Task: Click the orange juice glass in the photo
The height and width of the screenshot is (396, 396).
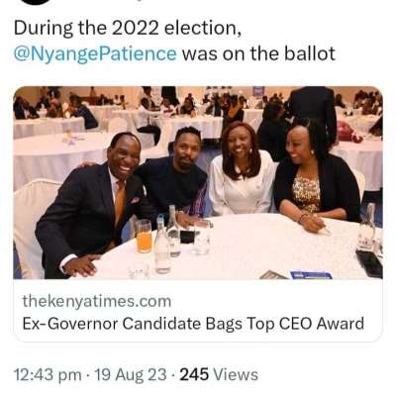Action: (x=144, y=237)
